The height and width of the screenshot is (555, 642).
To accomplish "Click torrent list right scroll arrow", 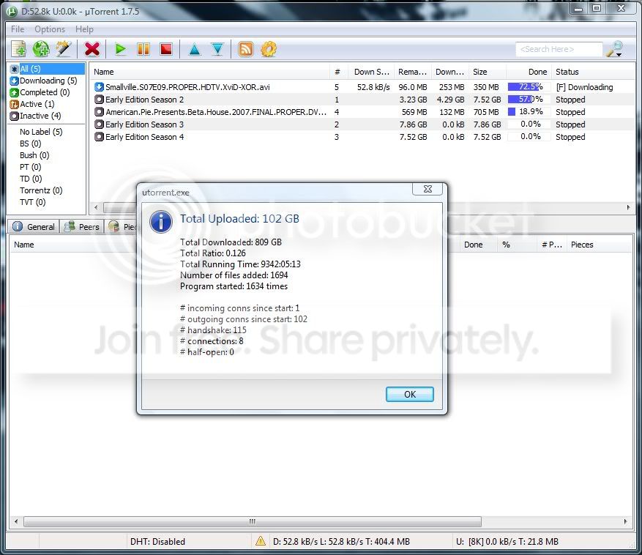I will tap(628, 207).
